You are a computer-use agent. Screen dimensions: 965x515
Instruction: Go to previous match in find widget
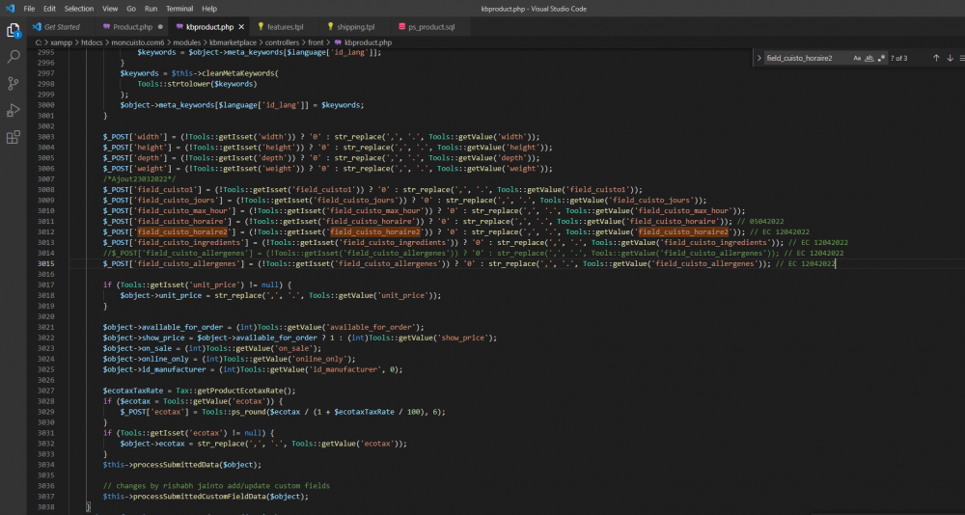(x=935, y=58)
